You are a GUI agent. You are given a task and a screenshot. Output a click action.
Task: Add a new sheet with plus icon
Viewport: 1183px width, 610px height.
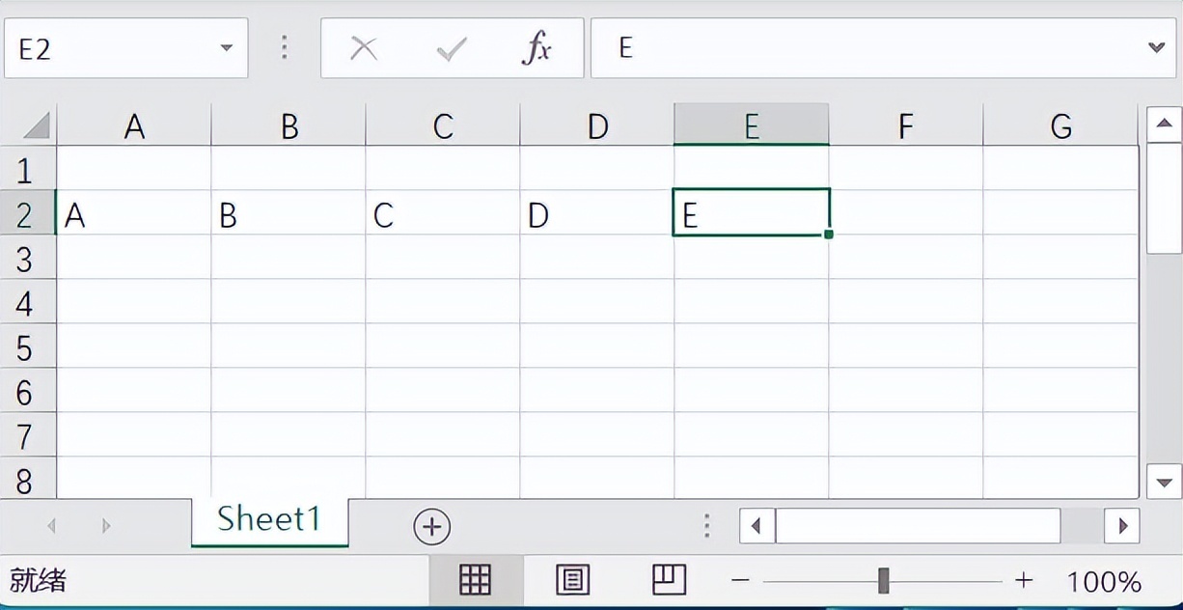point(431,526)
